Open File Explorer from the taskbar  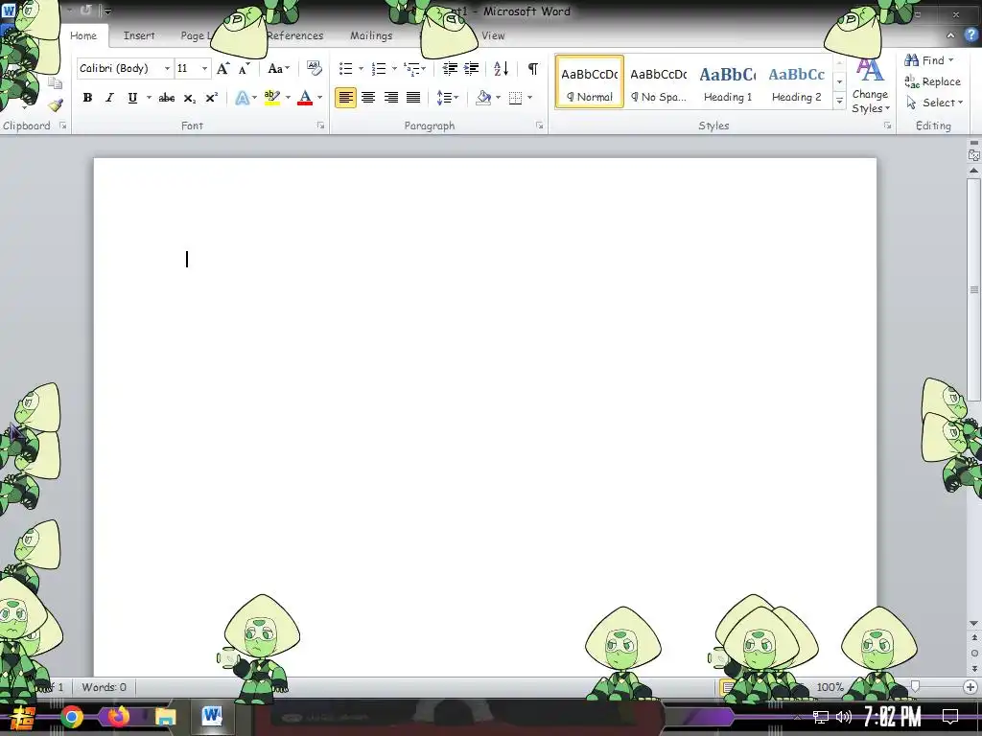[x=165, y=717]
